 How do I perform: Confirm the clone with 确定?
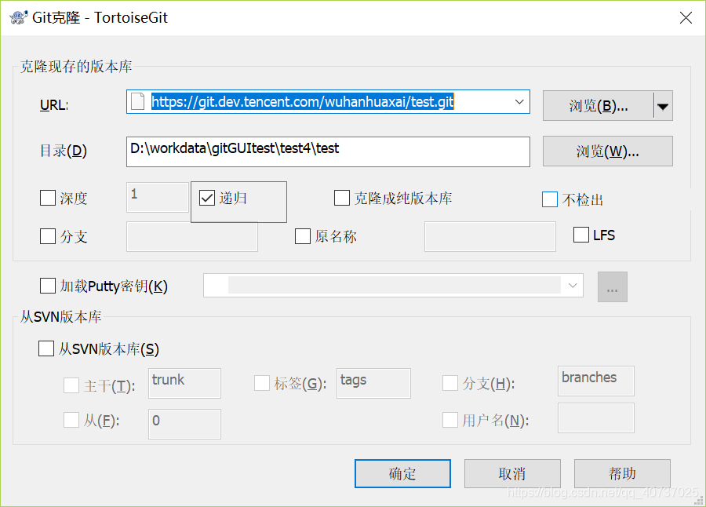coord(402,474)
